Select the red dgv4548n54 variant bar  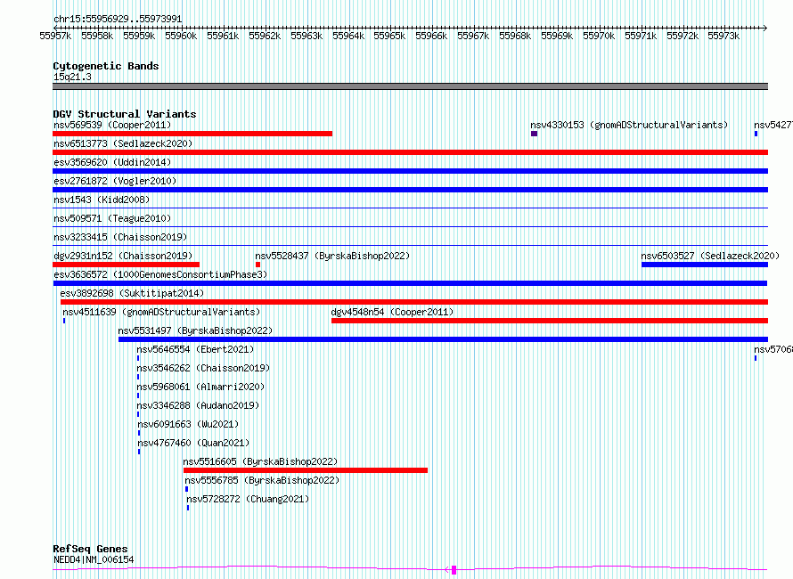pos(549,321)
